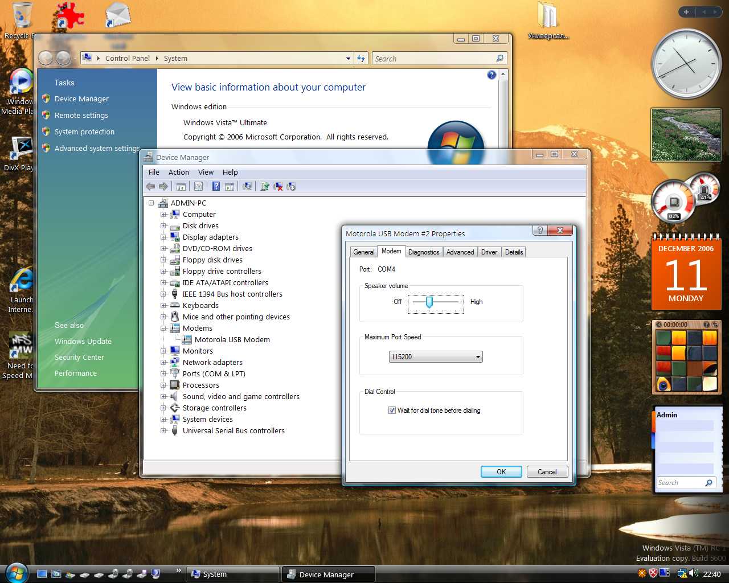Viewport: 729px width, 583px height.
Task: Click the volume speaker icon in system tray
Action: click(x=693, y=573)
